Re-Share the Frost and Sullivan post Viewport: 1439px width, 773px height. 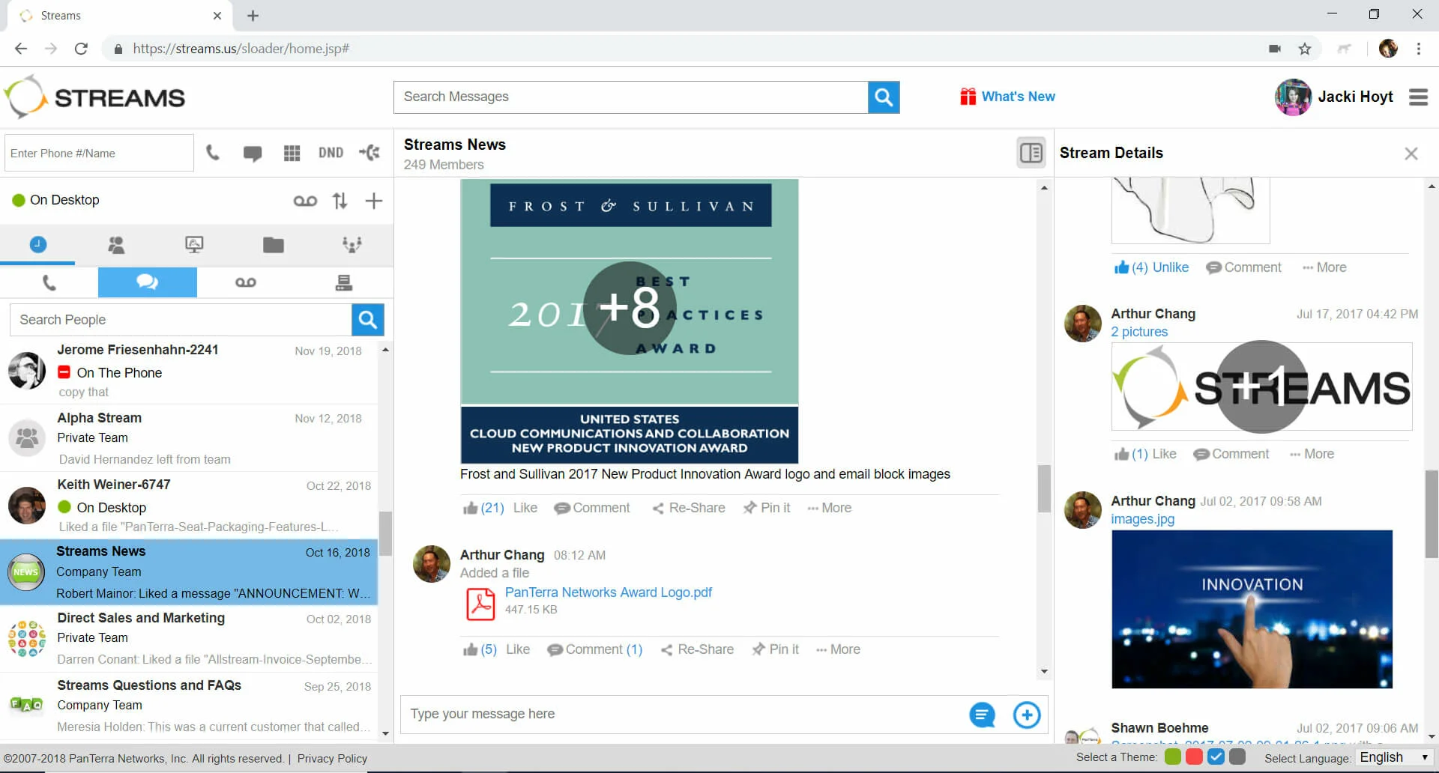(x=689, y=508)
